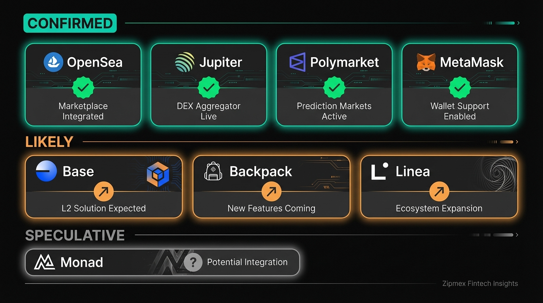Click the 'Potential Integration' text
The height and width of the screenshot is (303, 543).
tap(247, 262)
